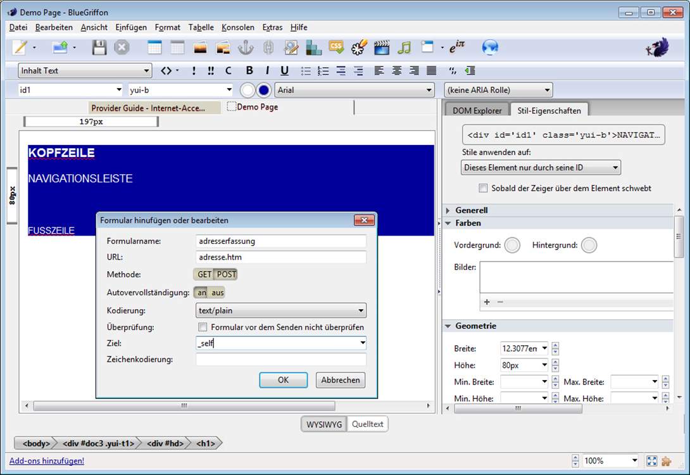The height and width of the screenshot is (475, 690).
Task: Pick the Hintergrund color swatch
Action: (589, 245)
